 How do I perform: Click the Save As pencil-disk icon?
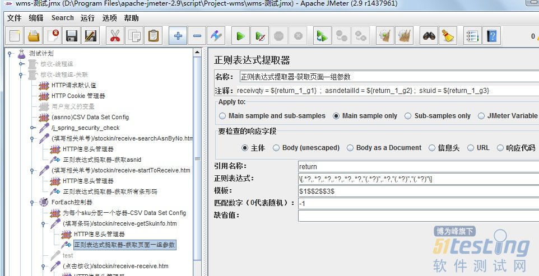coord(91,36)
